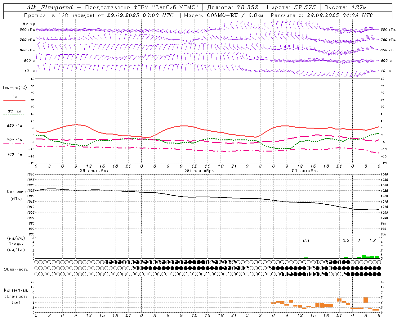Click the Alk_Slavgorod station title
This screenshot has width=397, height=318.
coord(50,7)
